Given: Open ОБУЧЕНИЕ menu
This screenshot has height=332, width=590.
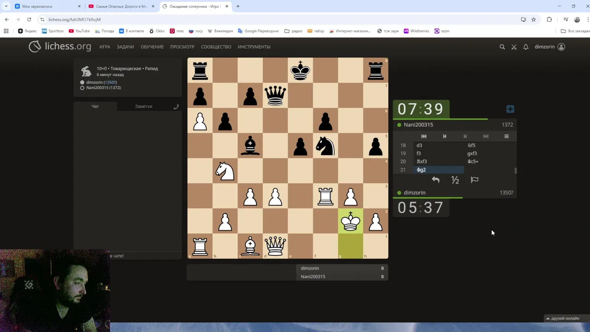Looking at the screenshot, I should pyautogui.click(x=152, y=47).
